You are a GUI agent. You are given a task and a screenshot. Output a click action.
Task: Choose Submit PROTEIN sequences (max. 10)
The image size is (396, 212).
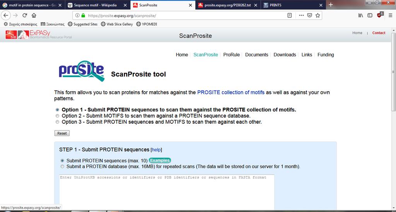(x=62, y=161)
